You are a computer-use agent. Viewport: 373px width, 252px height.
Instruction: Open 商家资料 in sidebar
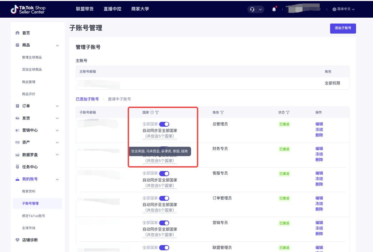pyautogui.click(x=28, y=191)
